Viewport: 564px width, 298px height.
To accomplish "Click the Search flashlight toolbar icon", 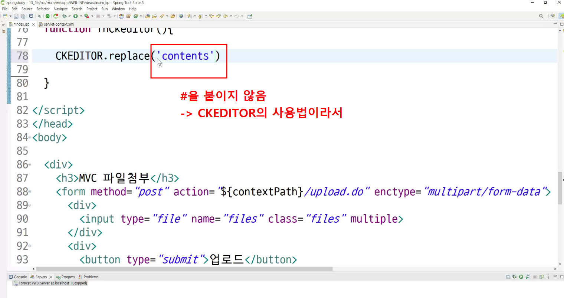I will (x=162, y=16).
